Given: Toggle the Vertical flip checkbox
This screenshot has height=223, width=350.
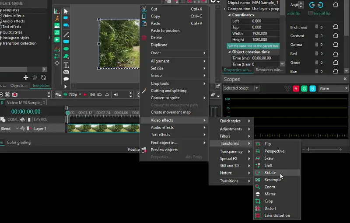Looking at the screenshot, I should coord(311,13).
